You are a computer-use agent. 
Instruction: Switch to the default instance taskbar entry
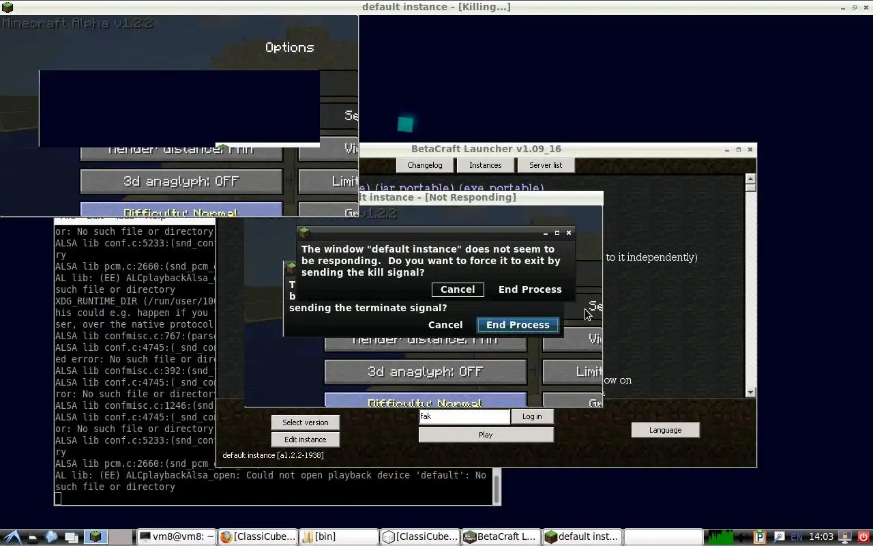582,536
